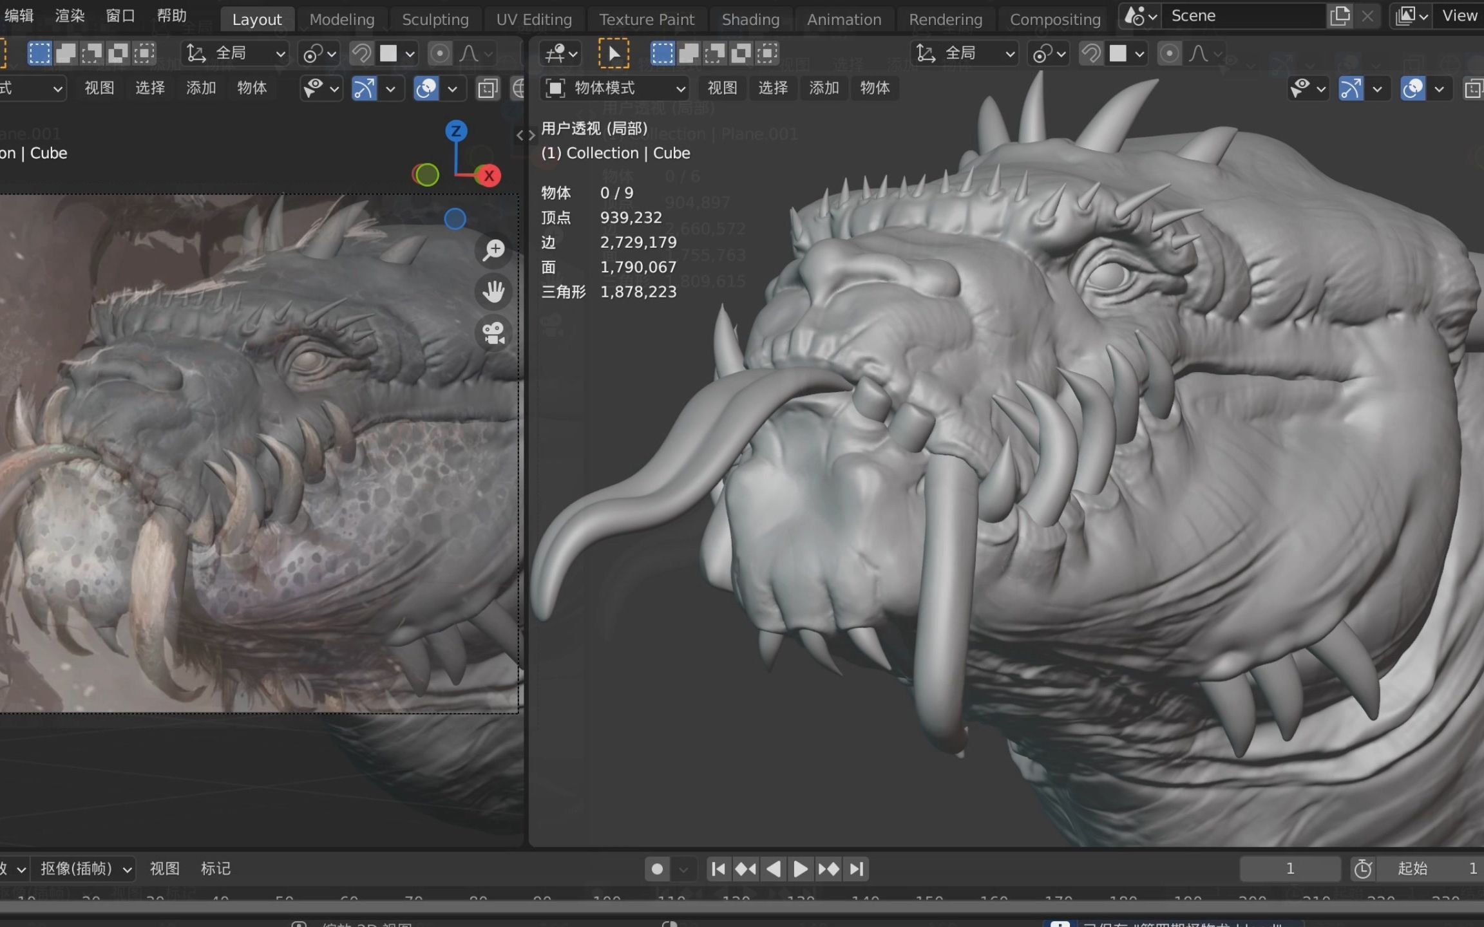Screen dimensions: 1484x927
Task: Select the UV Editing workspace tab
Action: pyautogui.click(x=532, y=18)
